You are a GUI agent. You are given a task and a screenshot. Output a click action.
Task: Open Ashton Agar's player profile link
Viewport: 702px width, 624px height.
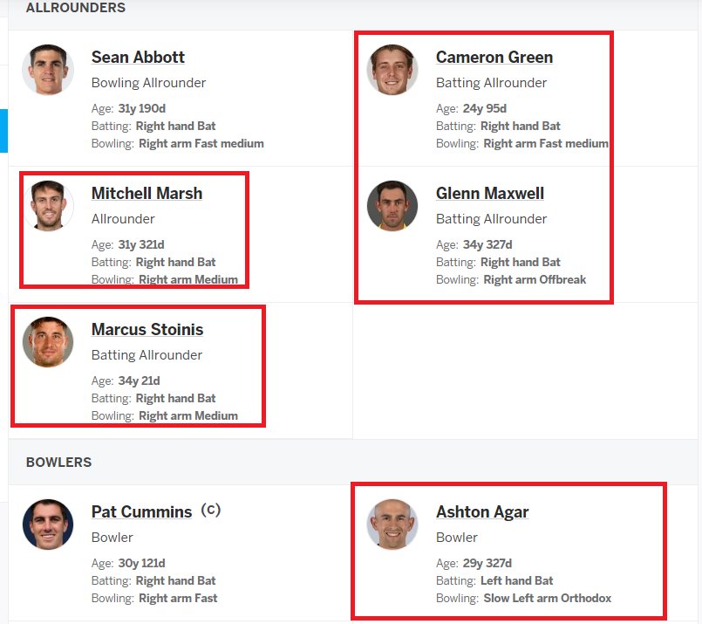(x=482, y=512)
